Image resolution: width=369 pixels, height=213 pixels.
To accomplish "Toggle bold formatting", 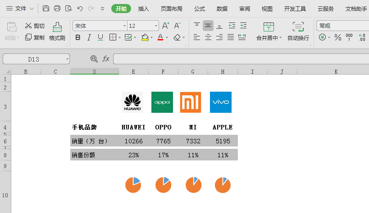I will 78,37.
